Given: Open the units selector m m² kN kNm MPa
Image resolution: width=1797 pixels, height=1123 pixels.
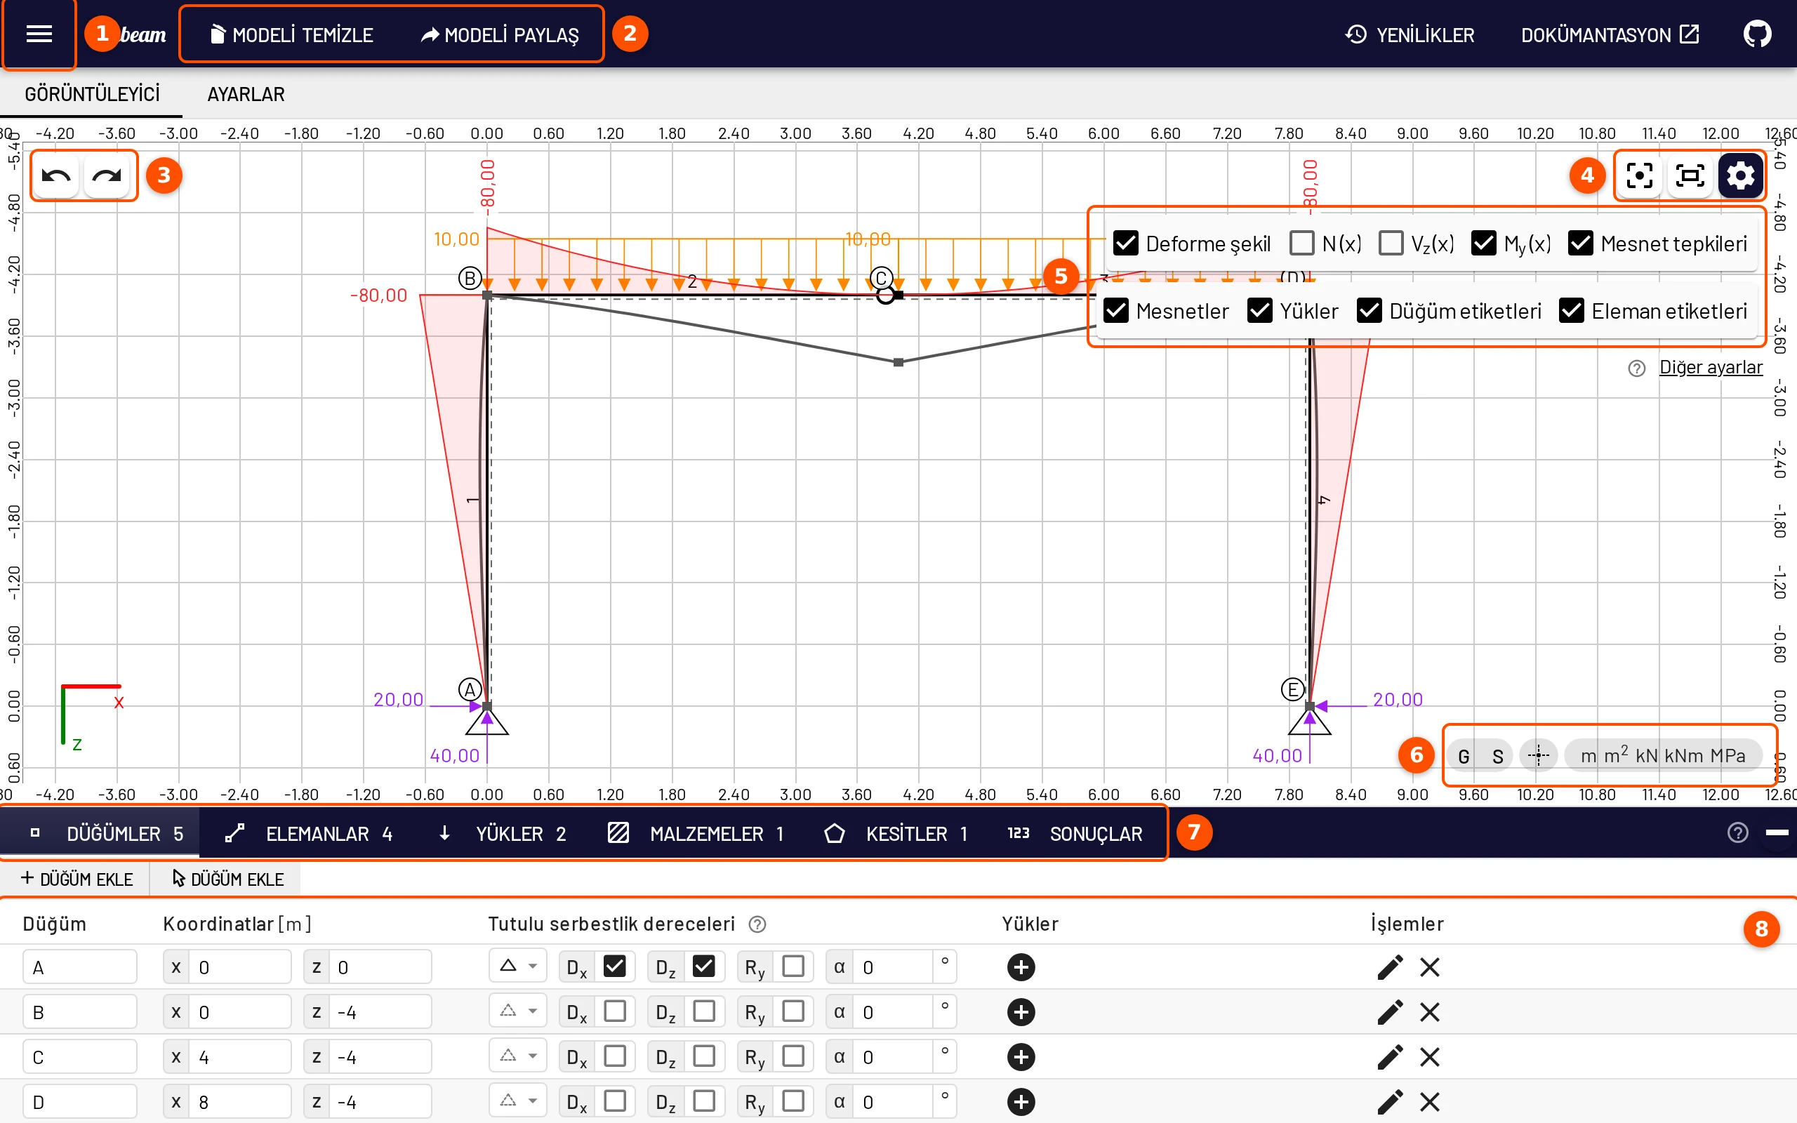Looking at the screenshot, I should 1663,755.
